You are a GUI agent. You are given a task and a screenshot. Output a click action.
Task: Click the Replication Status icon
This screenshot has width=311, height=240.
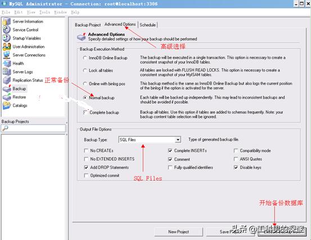coord(7,80)
